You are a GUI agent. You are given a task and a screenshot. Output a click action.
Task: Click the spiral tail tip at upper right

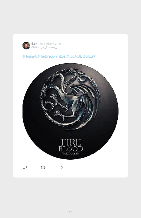(x=82, y=78)
